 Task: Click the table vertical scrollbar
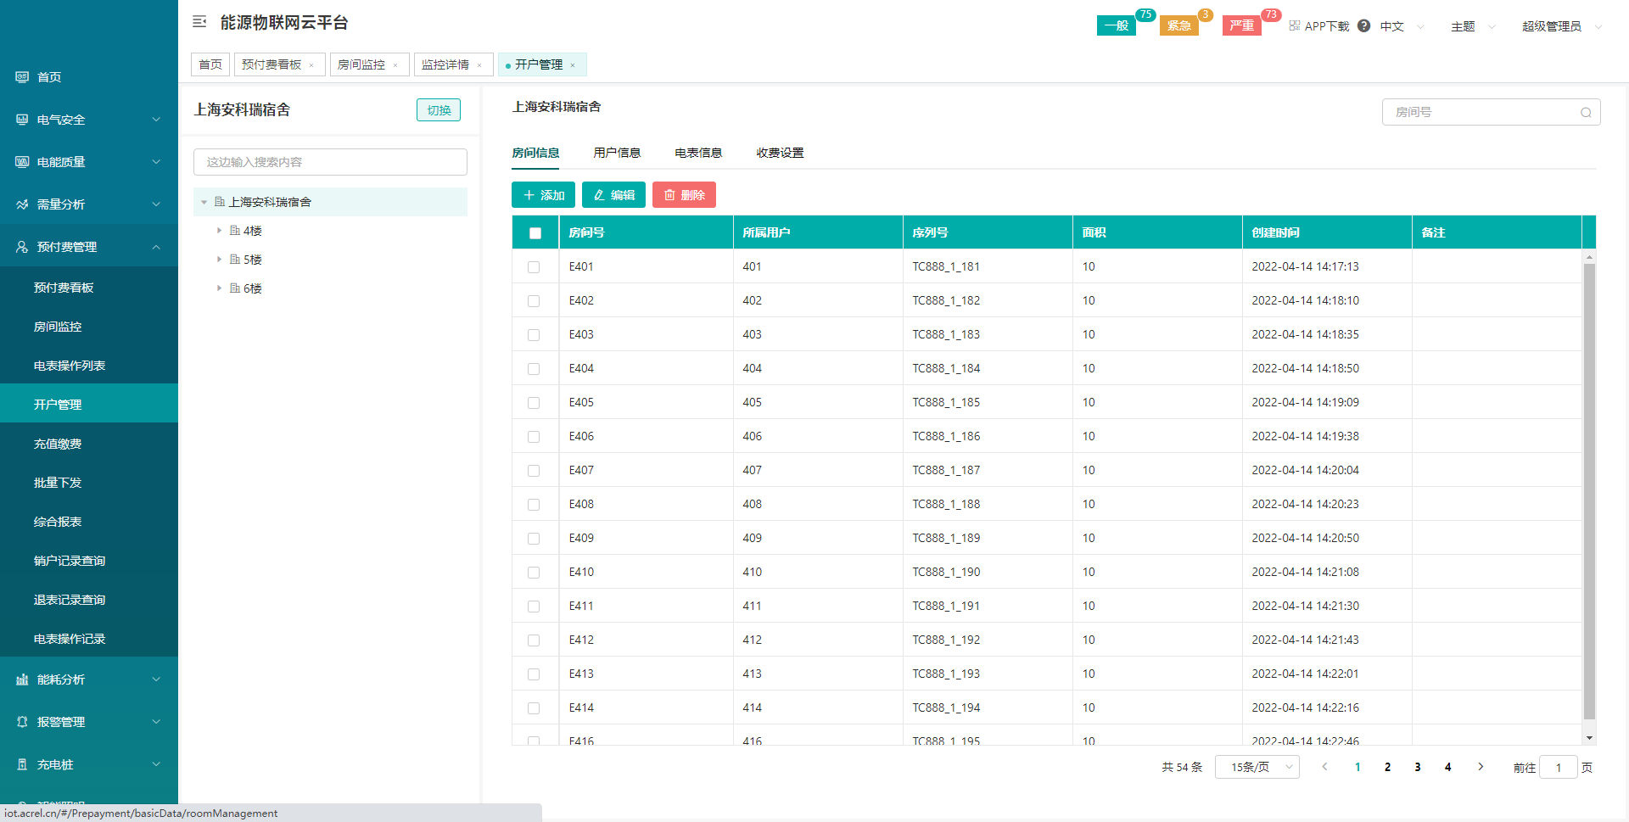point(1589,492)
